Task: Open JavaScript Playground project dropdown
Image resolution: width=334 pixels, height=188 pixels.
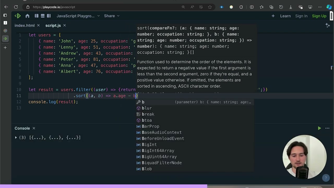Action: (x=78, y=16)
